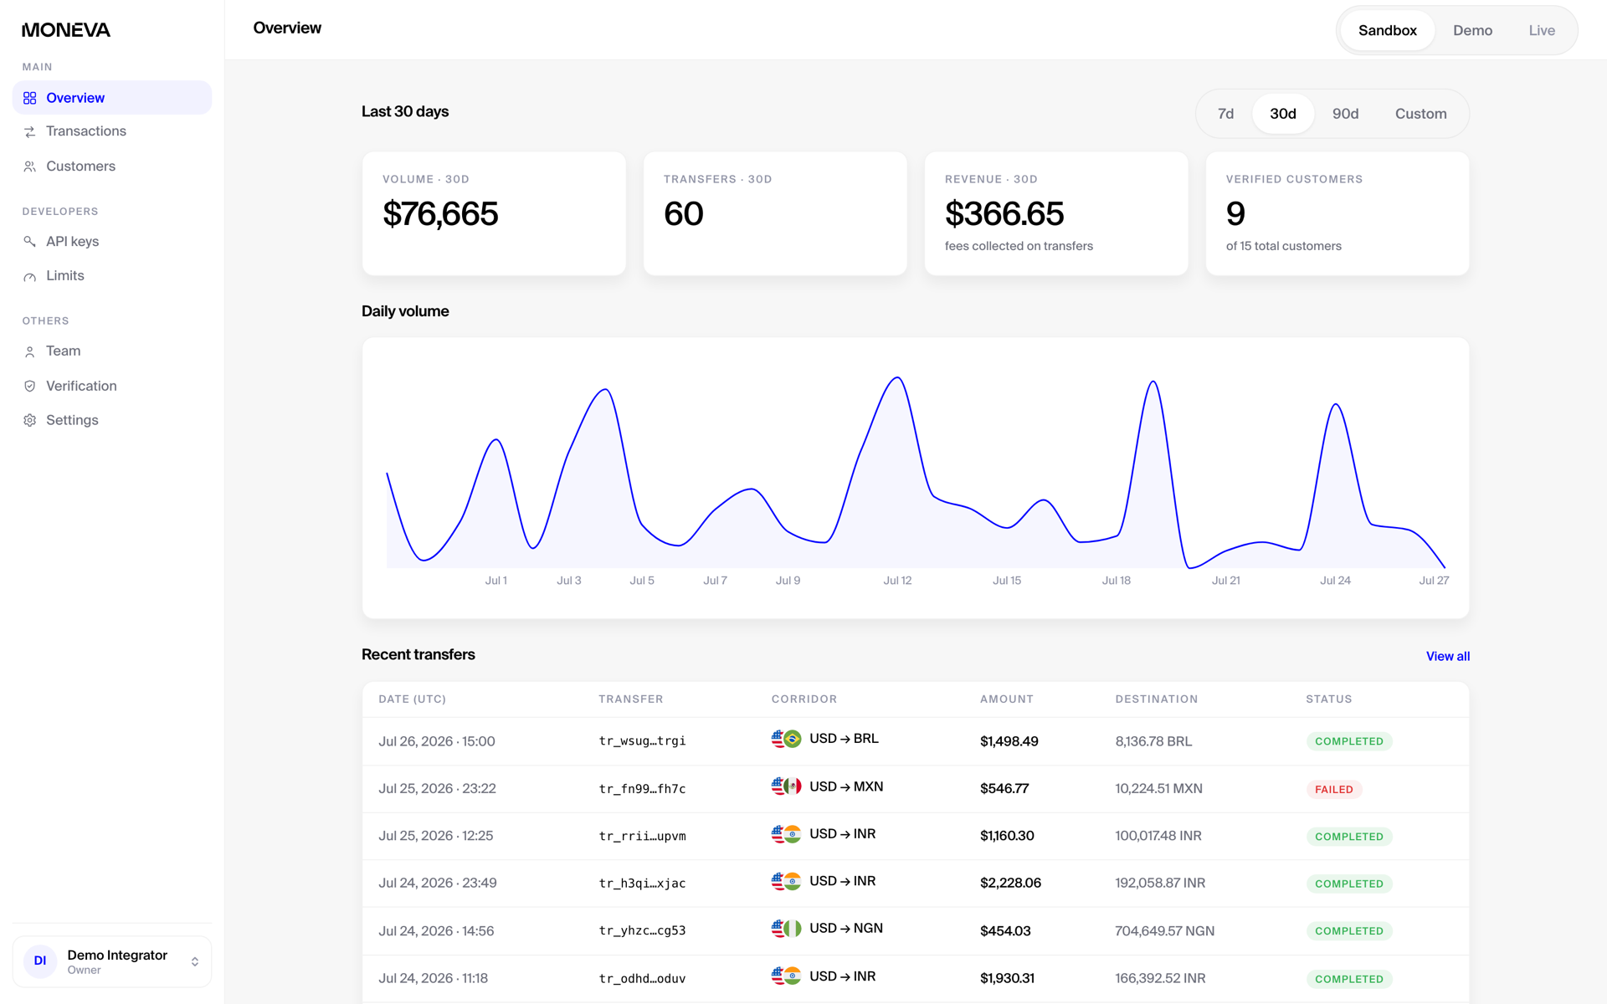Open the Overview page
The width and height of the screenshot is (1607, 1004).
[x=112, y=98]
